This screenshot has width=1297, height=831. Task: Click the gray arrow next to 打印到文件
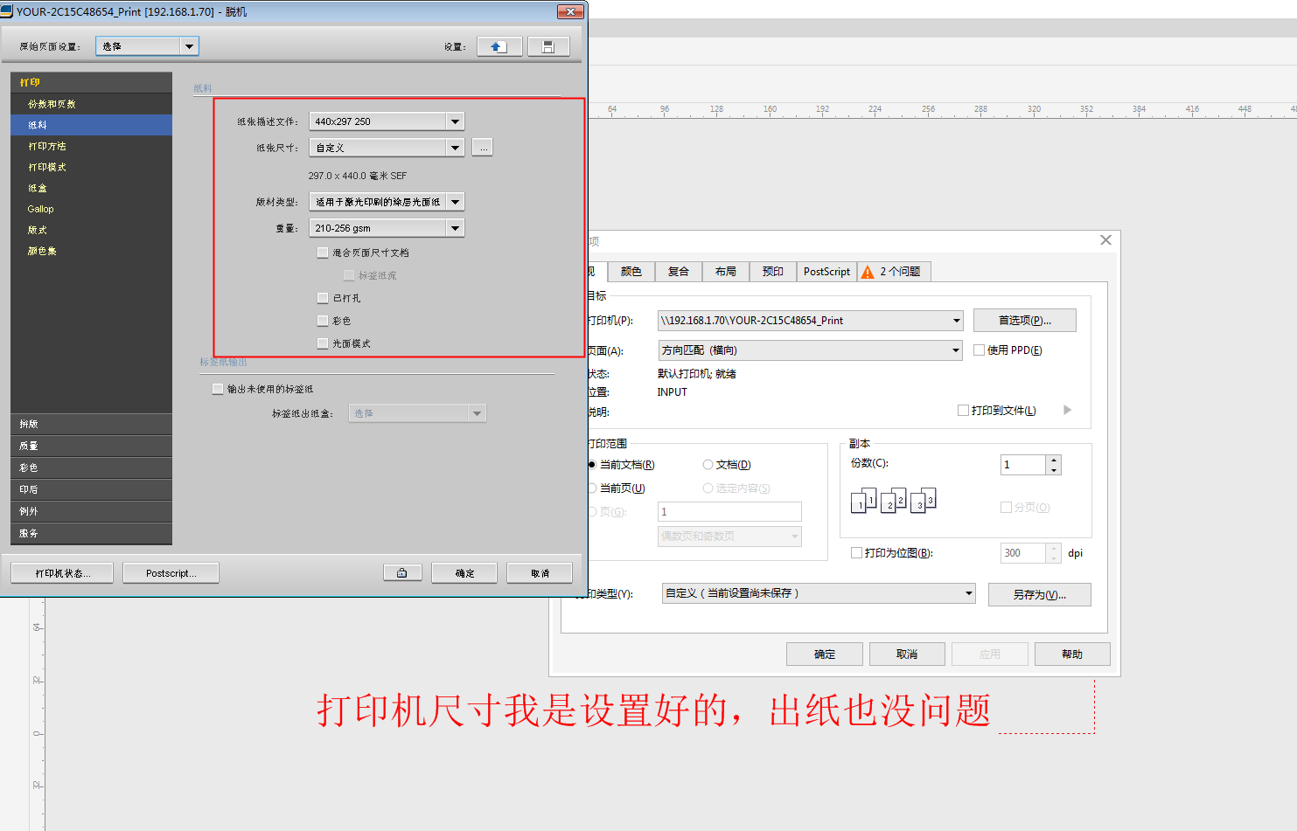(1067, 410)
